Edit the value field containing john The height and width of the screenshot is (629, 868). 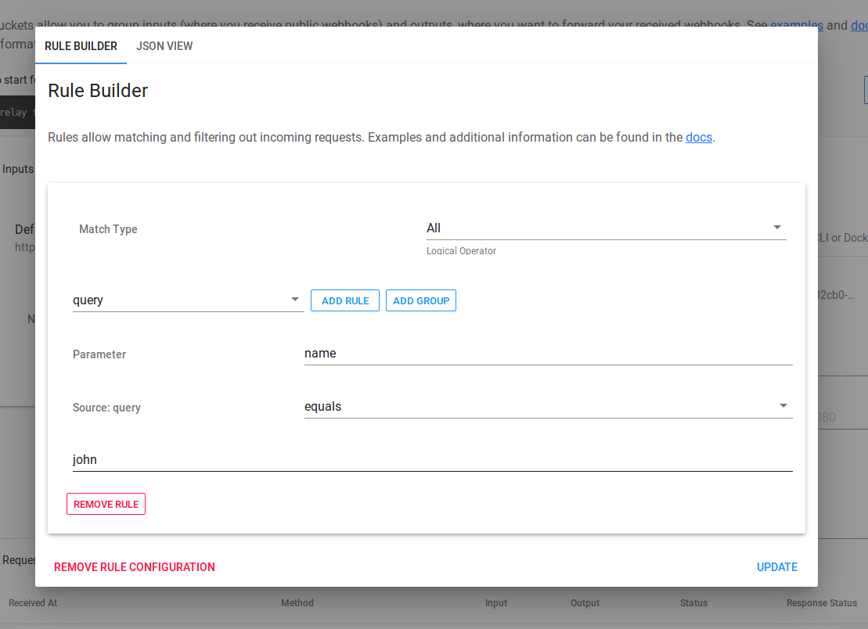coord(430,459)
